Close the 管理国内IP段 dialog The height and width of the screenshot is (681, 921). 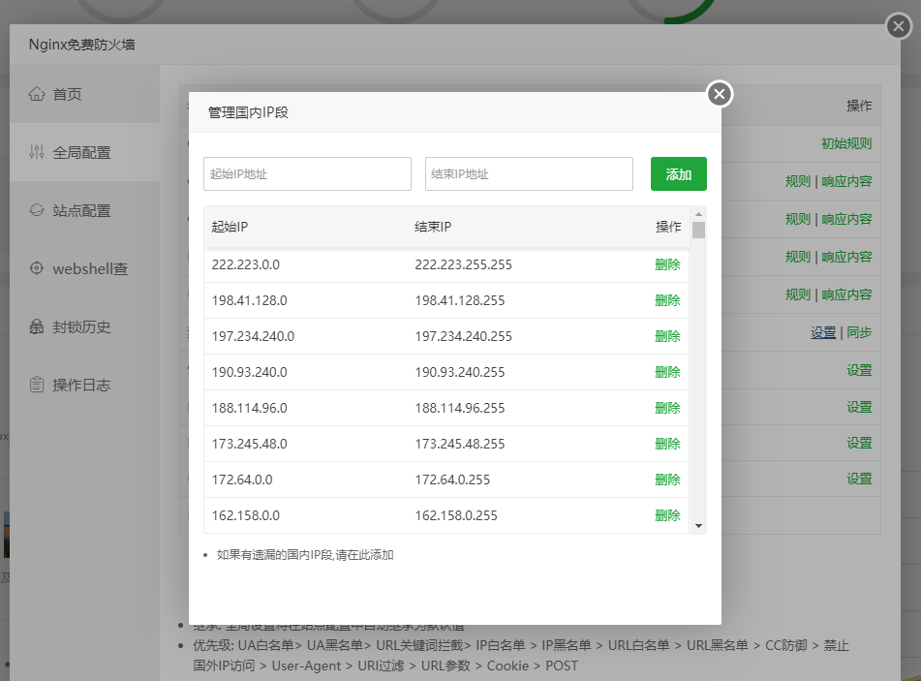(x=720, y=94)
